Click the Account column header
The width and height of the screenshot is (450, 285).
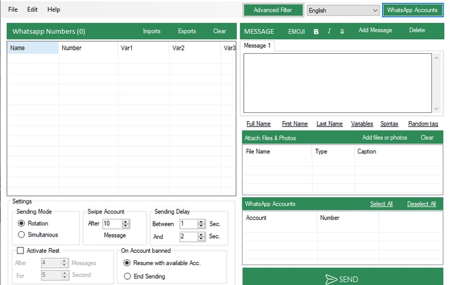[x=280, y=218]
